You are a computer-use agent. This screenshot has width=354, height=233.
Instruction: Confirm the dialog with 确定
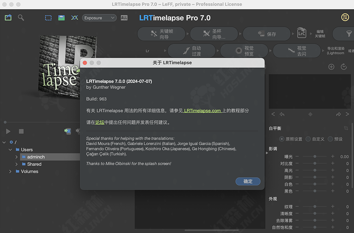click(x=248, y=181)
